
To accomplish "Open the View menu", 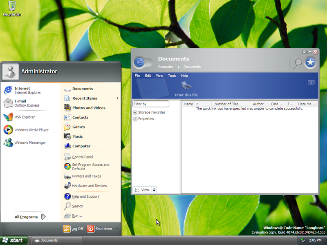I will [159, 76].
